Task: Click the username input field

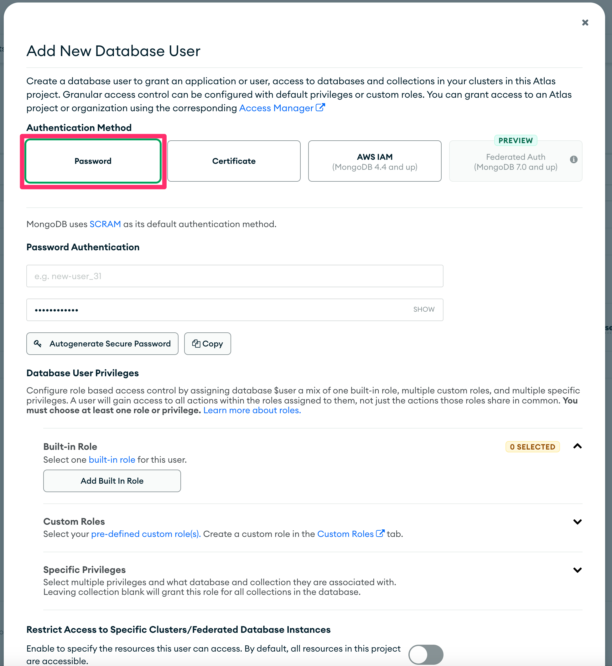Action: coord(235,276)
